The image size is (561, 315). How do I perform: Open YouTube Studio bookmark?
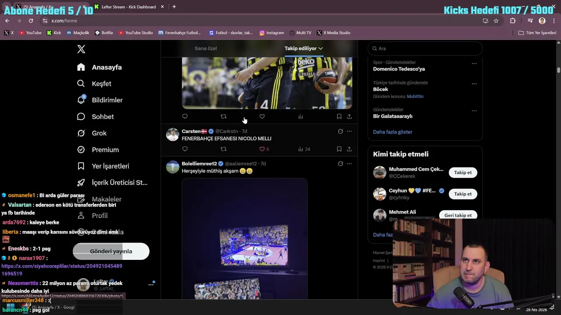[x=135, y=33]
